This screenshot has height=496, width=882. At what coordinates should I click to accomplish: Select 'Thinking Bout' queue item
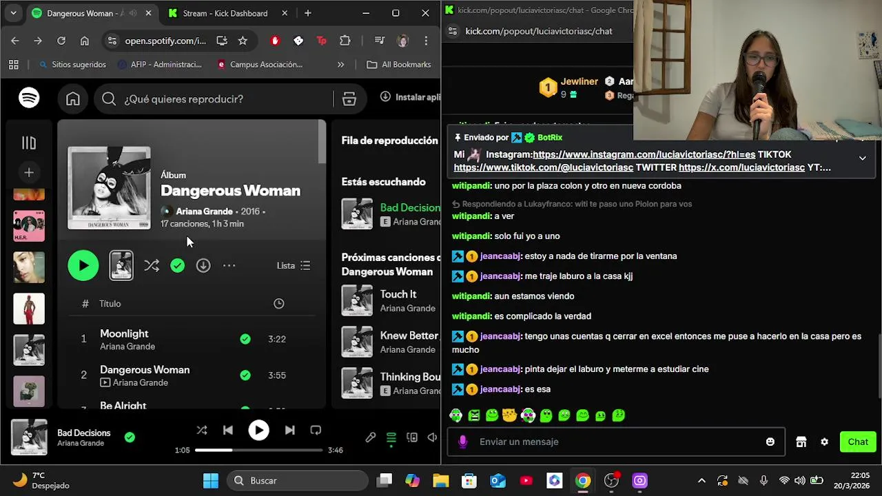pos(391,384)
